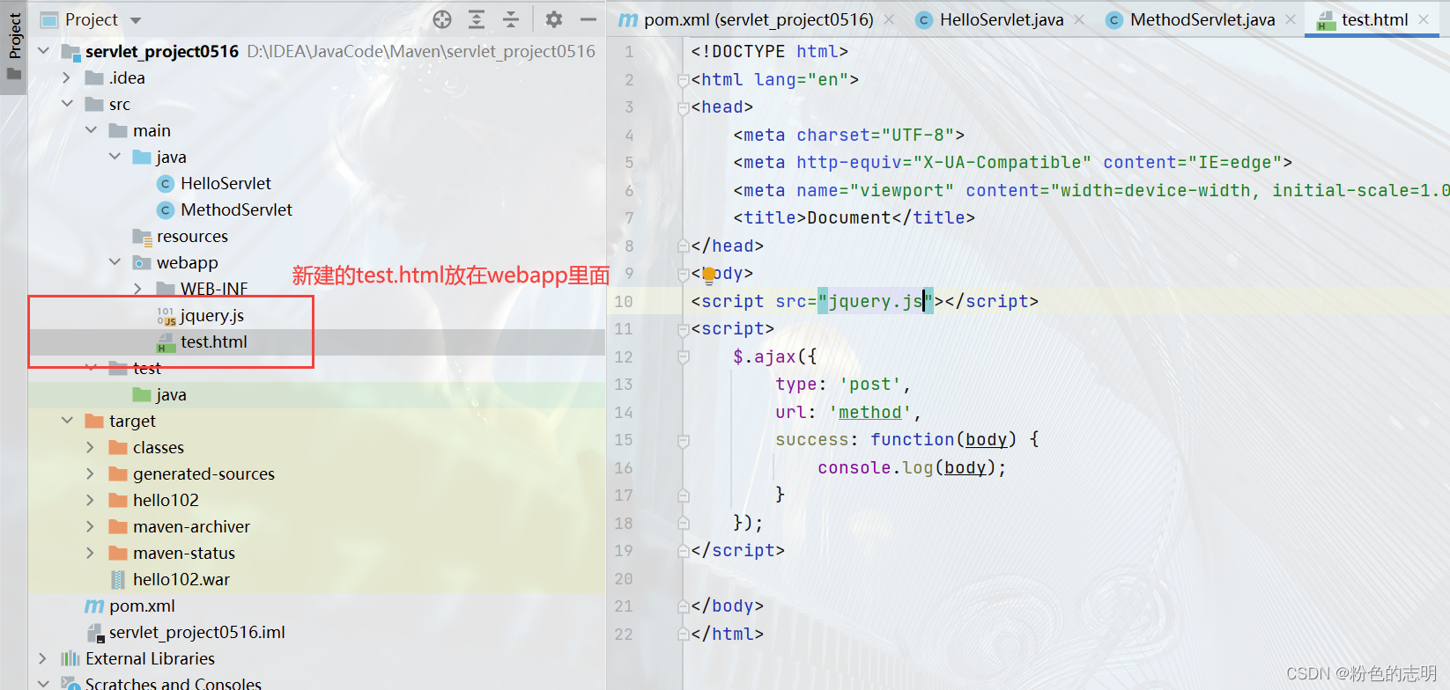Click console.log on line 16
This screenshot has width=1450, height=690.
point(876,467)
